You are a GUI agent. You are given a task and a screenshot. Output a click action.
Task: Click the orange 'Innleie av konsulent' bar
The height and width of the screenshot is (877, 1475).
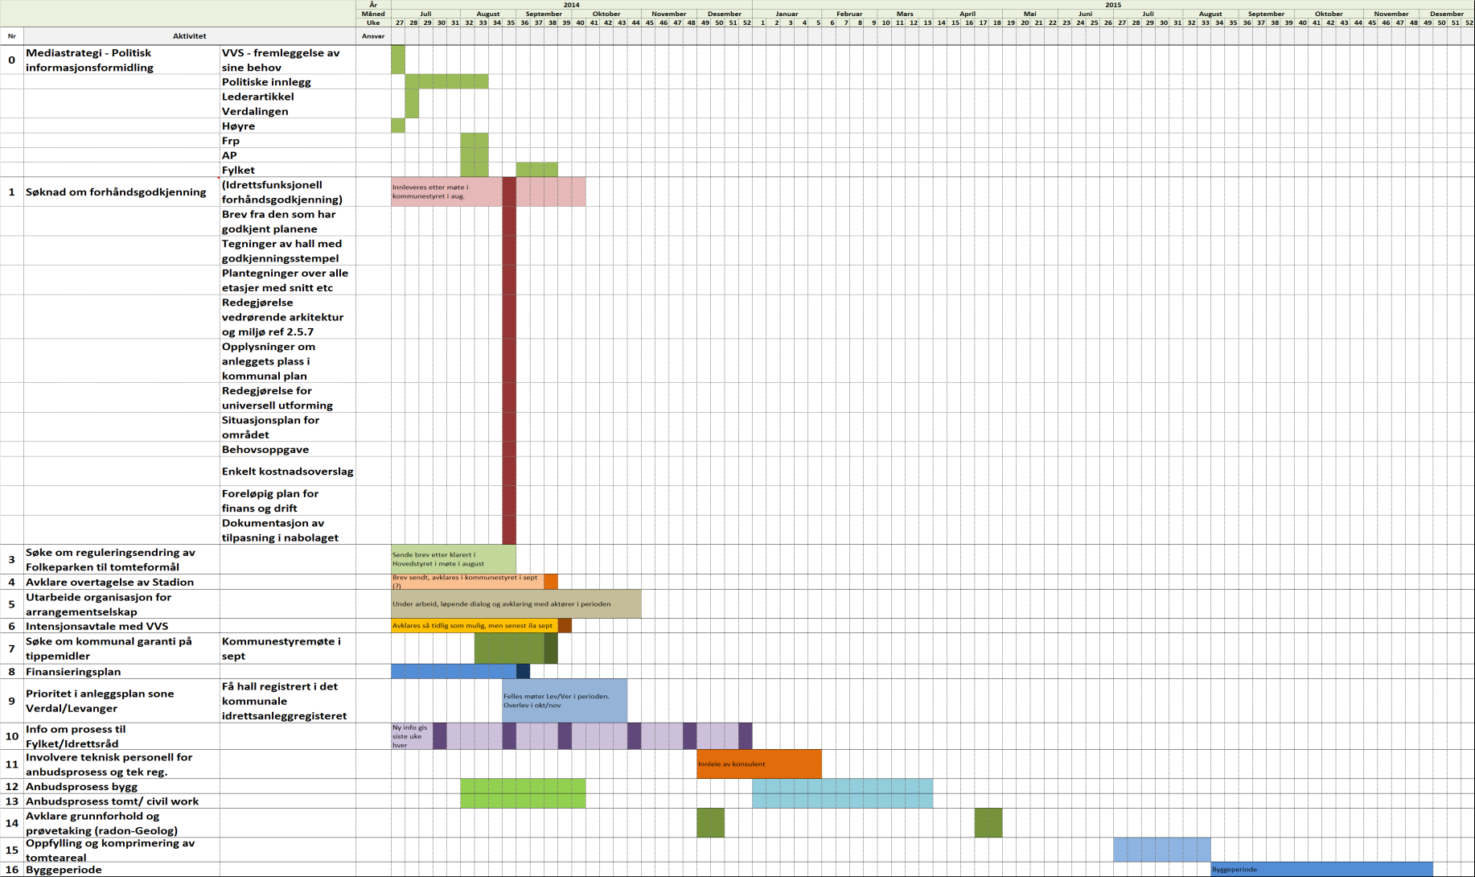(759, 764)
